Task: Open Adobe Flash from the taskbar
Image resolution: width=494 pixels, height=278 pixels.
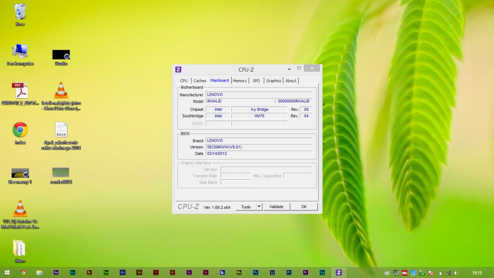Action: (x=156, y=273)
